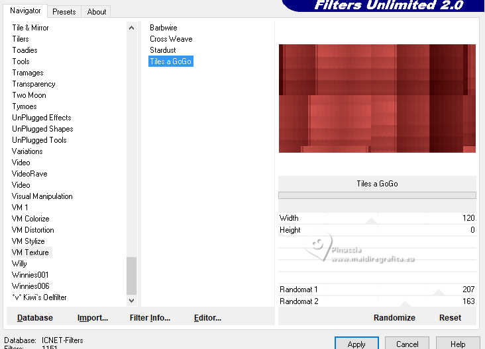
Task: Open the About tab
Action: (x=97, y=12)
